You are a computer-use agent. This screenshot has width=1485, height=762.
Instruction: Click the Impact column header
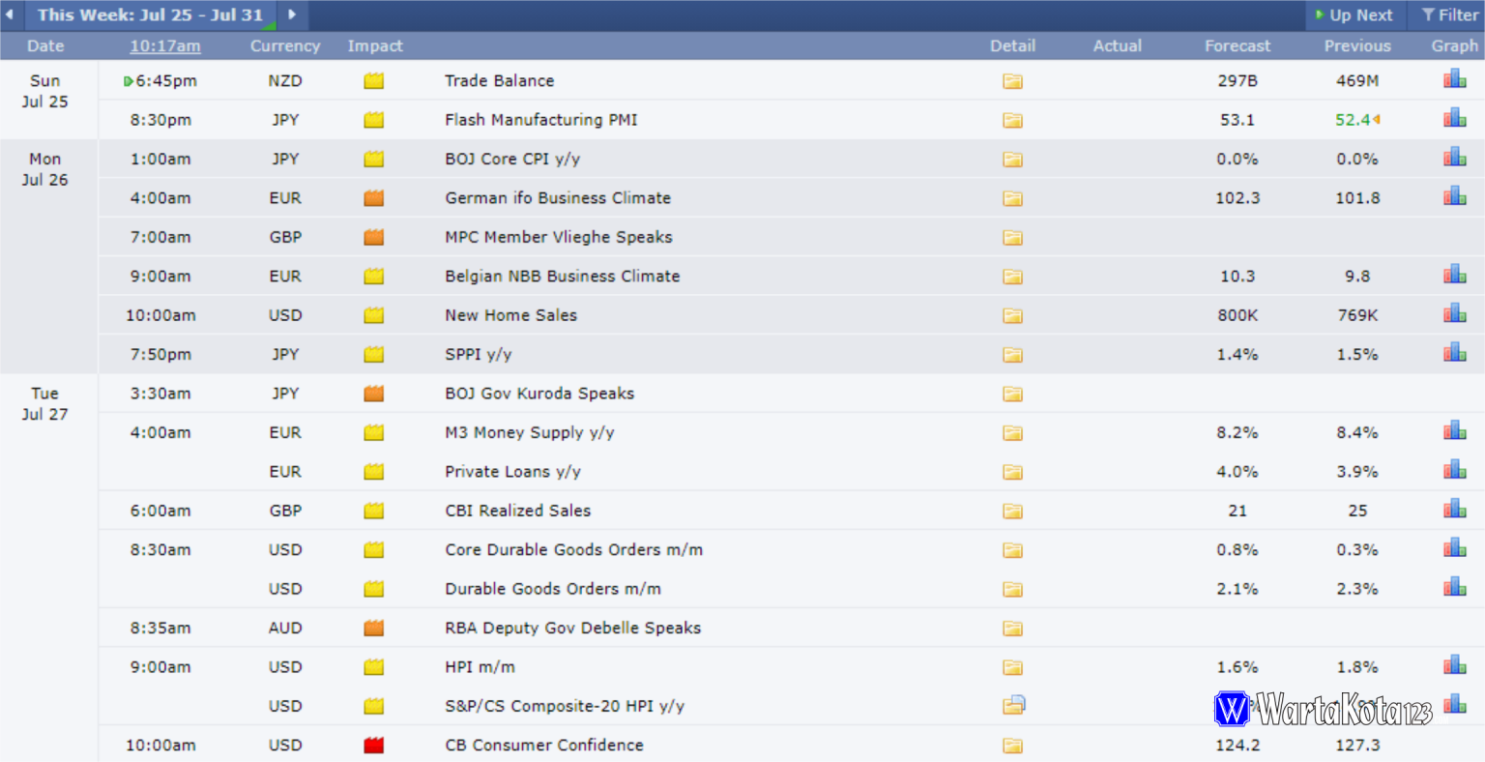click(375, 45)
